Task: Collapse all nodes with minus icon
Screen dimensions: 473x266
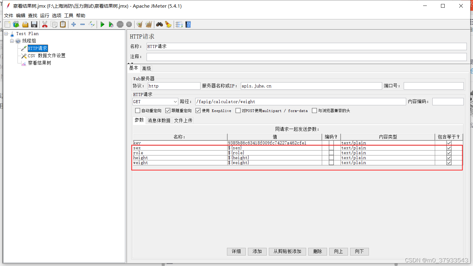Action: pos(83,24)
